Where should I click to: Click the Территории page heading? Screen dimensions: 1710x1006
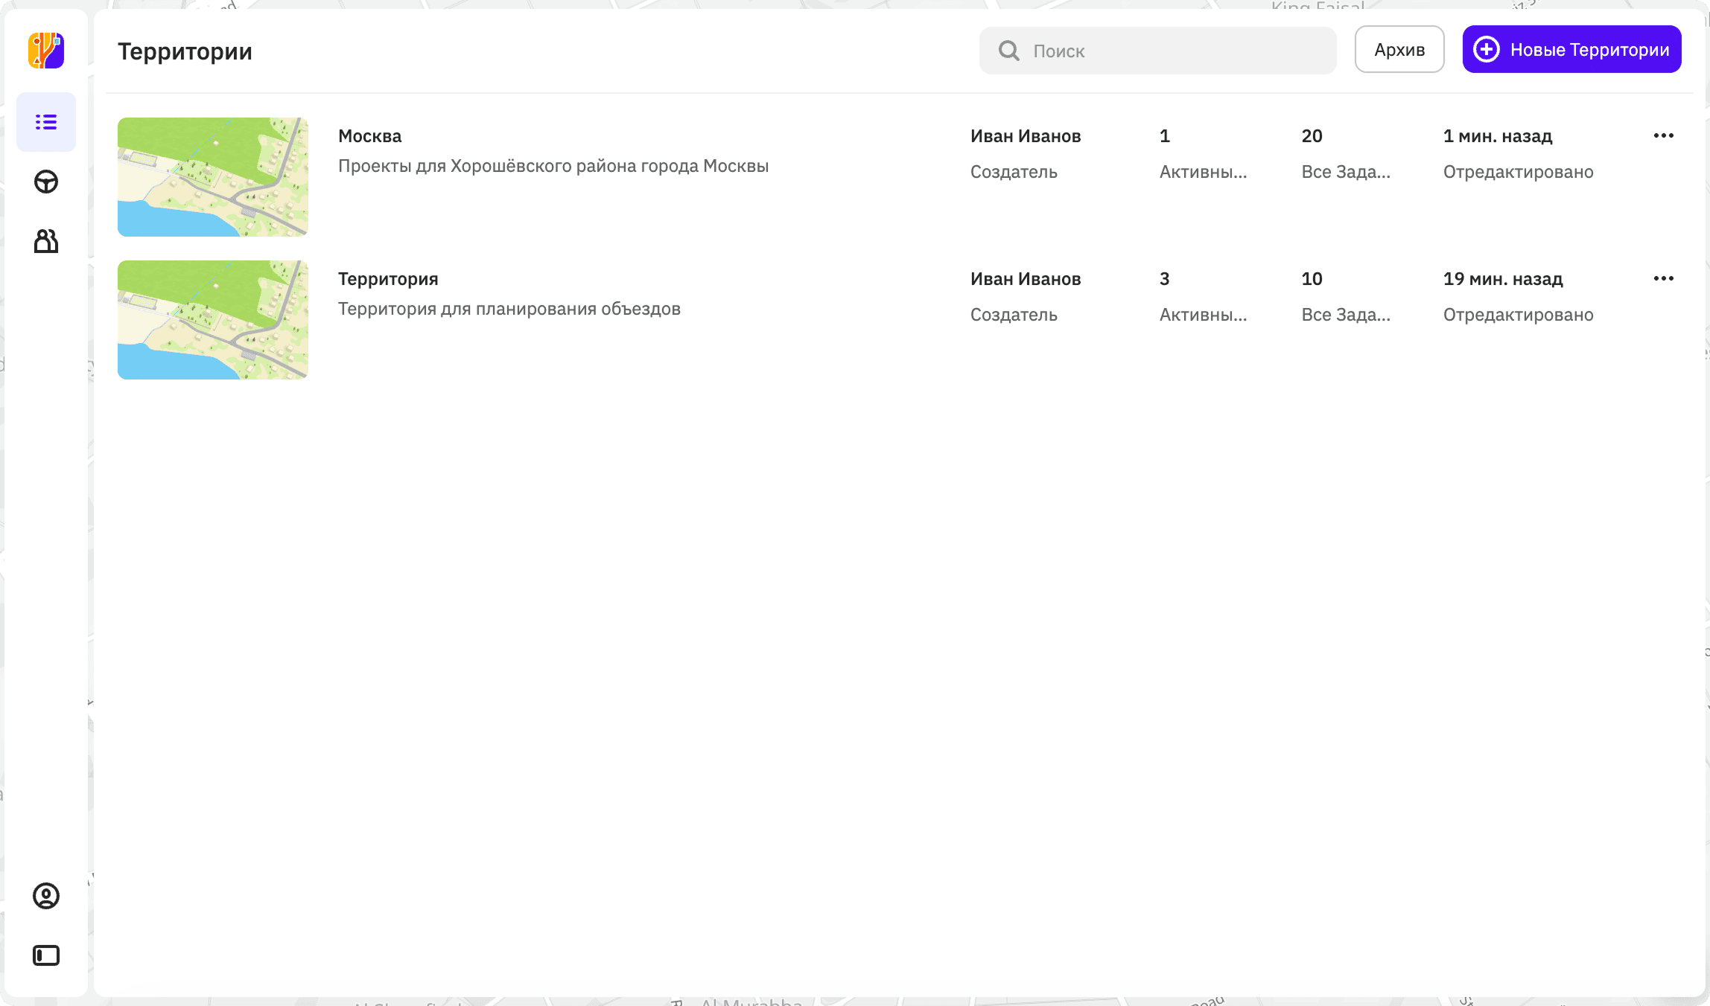185,51
